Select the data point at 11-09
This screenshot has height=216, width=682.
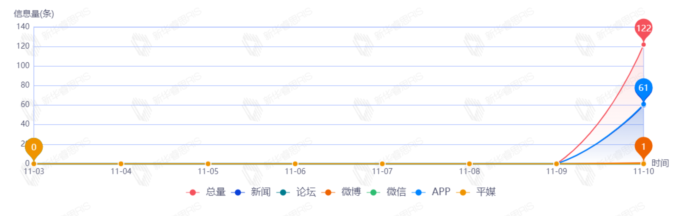point(557,163)
